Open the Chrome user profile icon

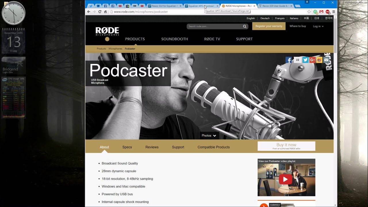pos(307,2)
